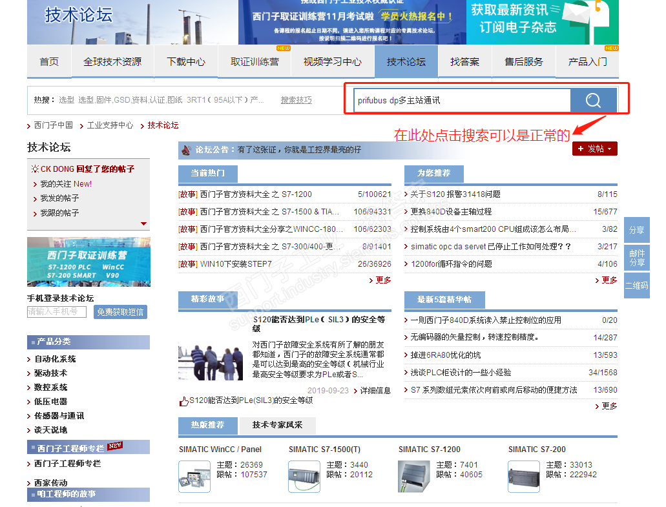Open the 产品入门 navigation tab
Viewport: 666px width, 507px height.
(x=587, y=61)
